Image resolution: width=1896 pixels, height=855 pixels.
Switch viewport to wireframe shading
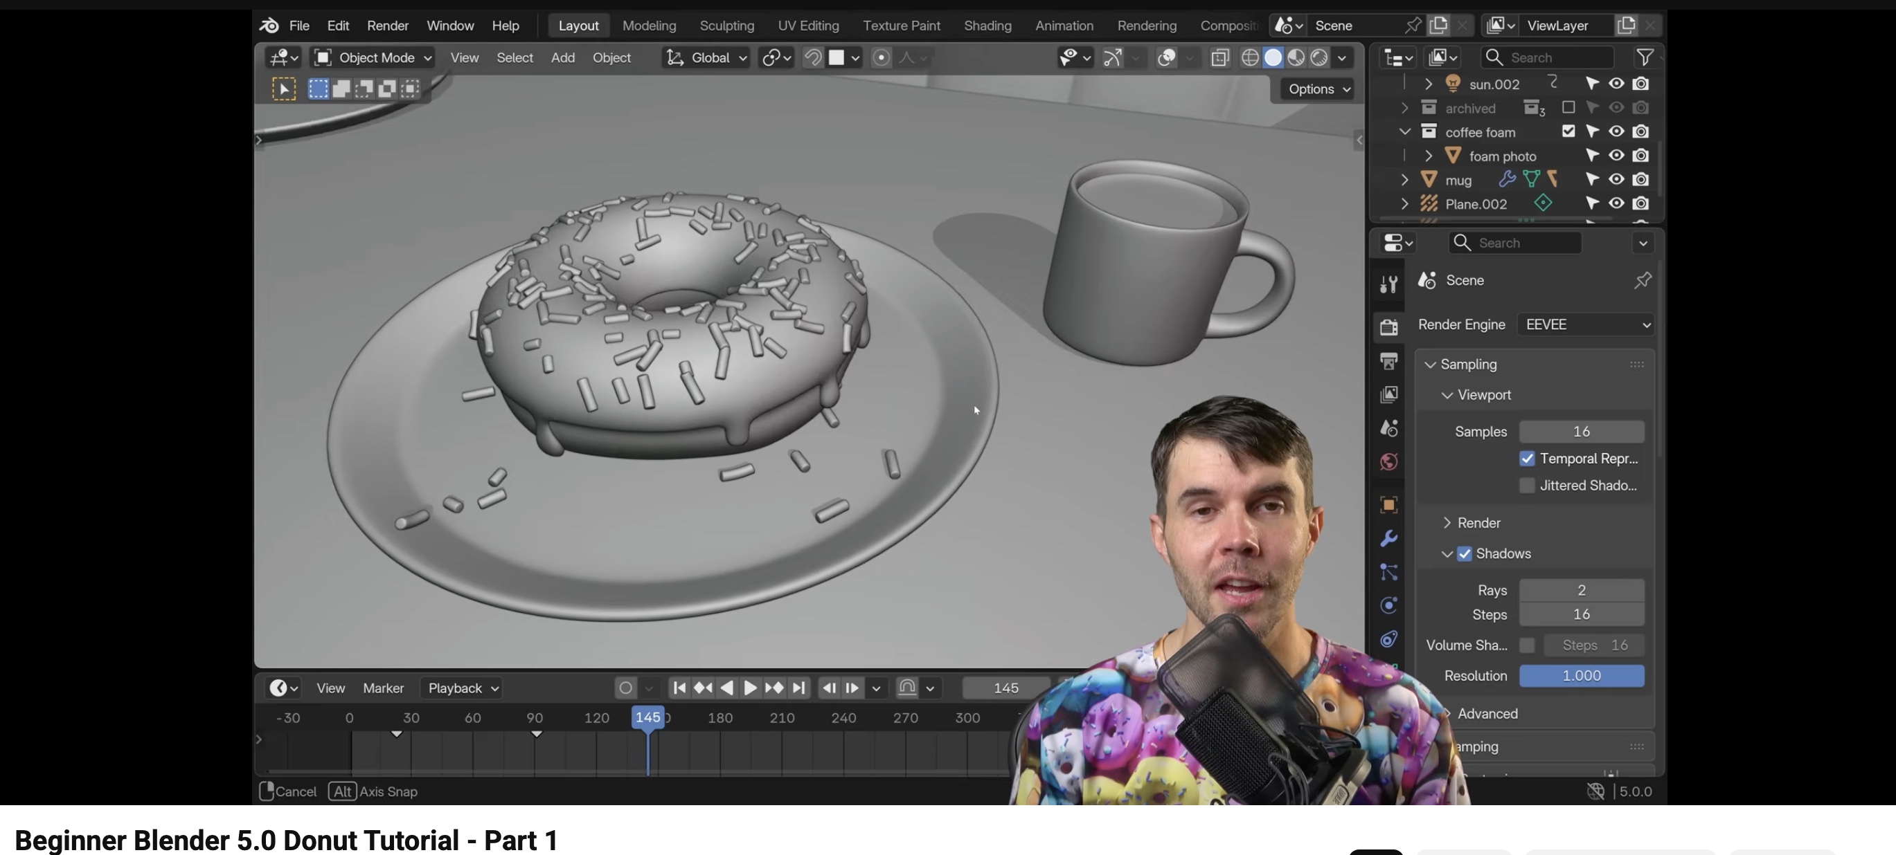(x=1250, y=57)
